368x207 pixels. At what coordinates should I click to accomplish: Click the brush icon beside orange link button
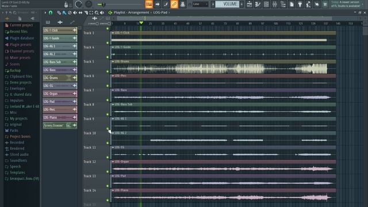[x=166, y=4]
